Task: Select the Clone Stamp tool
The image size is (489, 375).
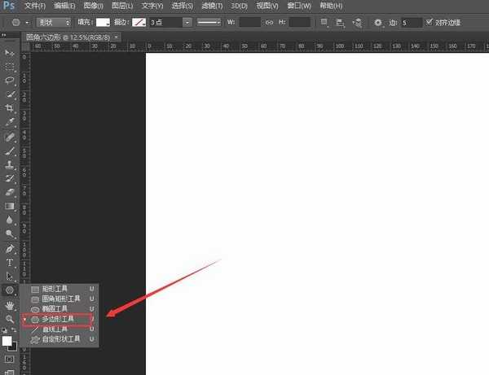Action: click(x=10, y=164)
